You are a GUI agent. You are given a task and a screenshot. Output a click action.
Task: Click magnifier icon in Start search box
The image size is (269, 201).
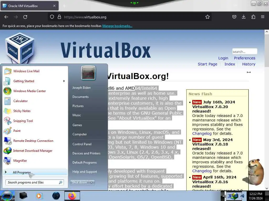[61, 182]
